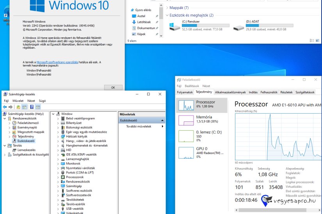Image resolution: width=322 pixels, height=214 pixels.
Task: Switch to the Indítás tab
Action: (253, 92)
